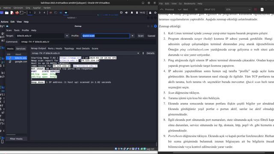This screenshot has width=274, height=154.
Task: Open the power/session icon in the panel
Action: [155, 12]
